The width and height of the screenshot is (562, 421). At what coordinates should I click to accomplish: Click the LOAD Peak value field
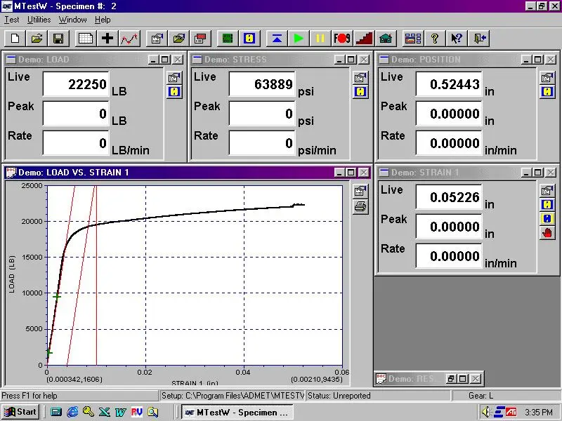(x=76, y=114)
